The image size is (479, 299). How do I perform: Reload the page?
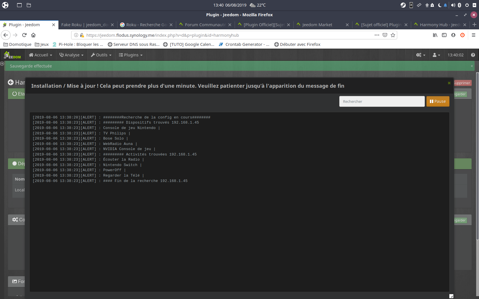[x=25, y=35]
